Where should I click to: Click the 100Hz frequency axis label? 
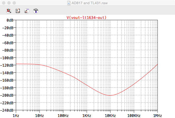63,116
